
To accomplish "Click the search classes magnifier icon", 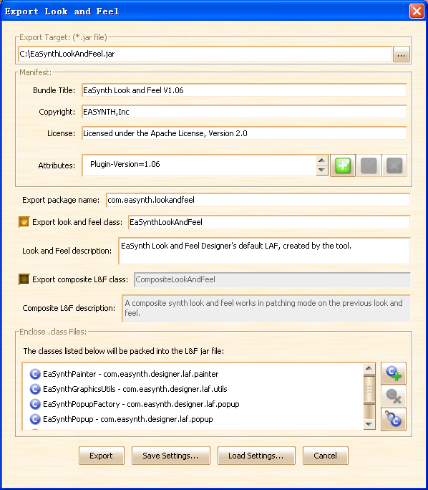I will pos(394,419).
